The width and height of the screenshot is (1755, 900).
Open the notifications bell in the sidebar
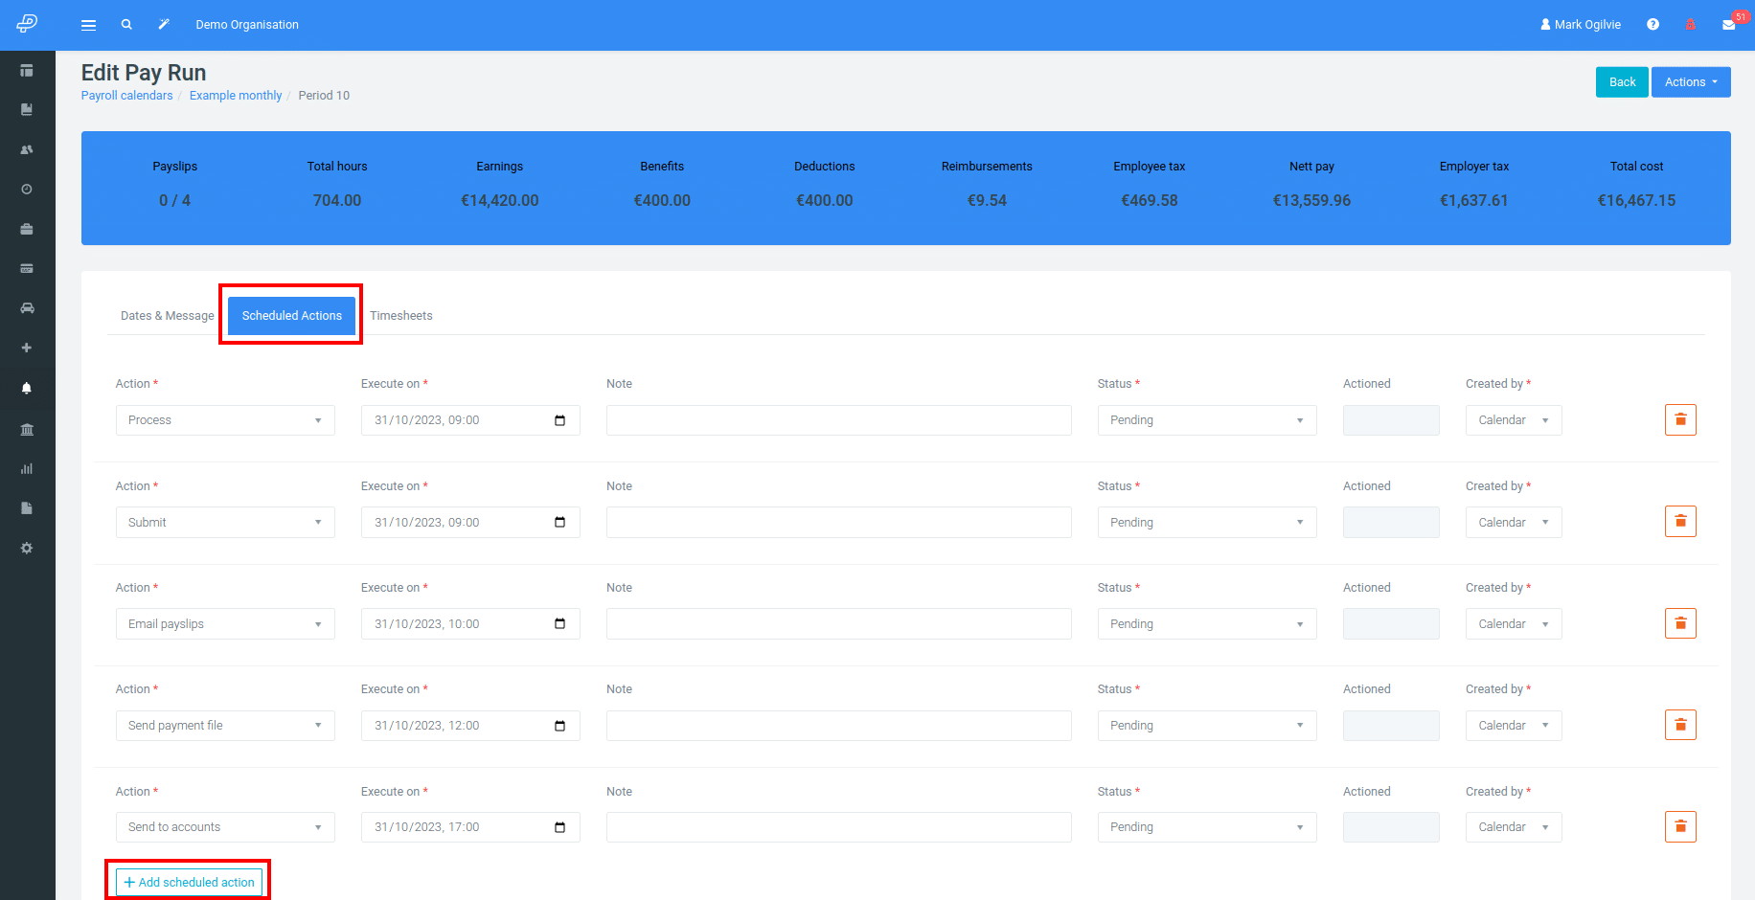point(27,388)
